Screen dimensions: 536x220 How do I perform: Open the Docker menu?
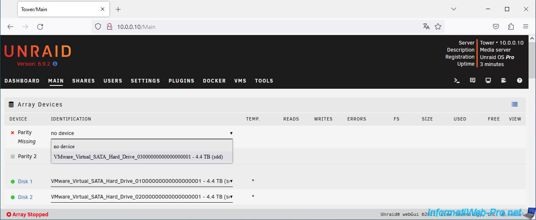pyautogui.click(x=214, y=81)
